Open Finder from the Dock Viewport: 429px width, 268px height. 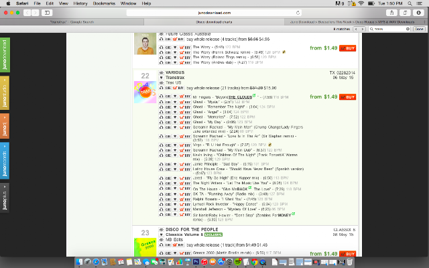pos(79,262)
